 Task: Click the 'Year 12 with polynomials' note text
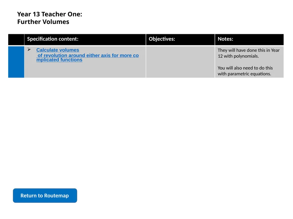pyautogui.click(x=249, y=53)
